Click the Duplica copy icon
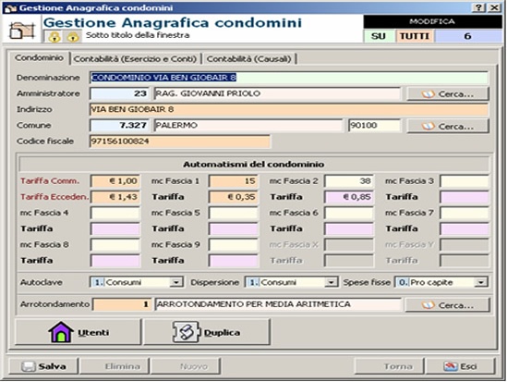The width and height of the screenshot is (507, 382). pos(186,332)
